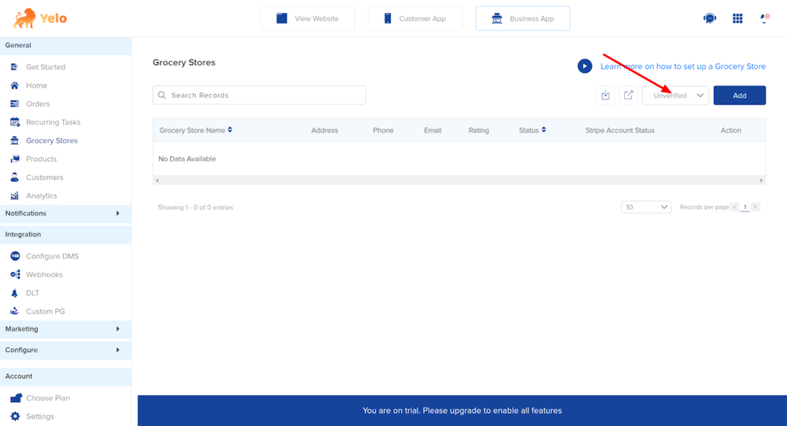Go to Analytics in the sidebar

42,196
